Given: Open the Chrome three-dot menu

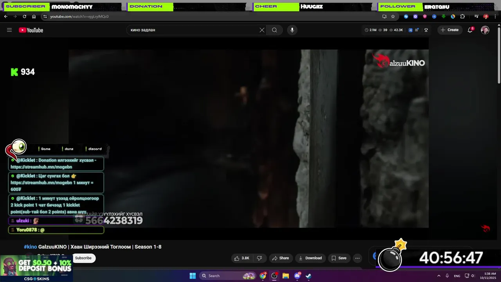Looking at the screenshot, I should 494,16.
